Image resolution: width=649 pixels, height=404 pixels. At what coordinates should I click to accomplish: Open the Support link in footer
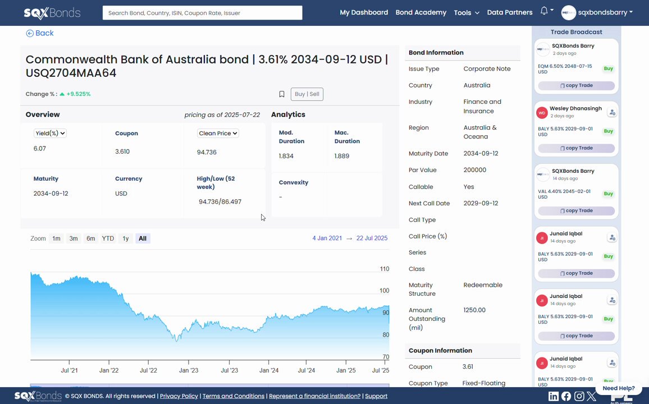[x=376, y=396]
